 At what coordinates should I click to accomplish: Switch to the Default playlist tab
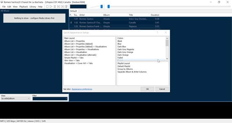(x=73, y=11)
